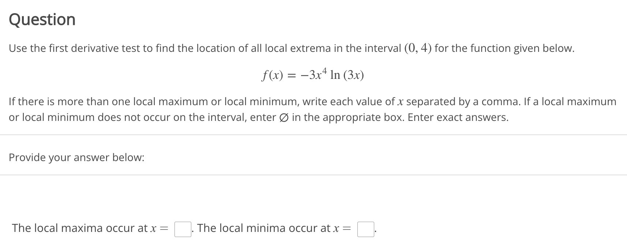Select the Question heading text
The image size is (627, 252).
coord(42,19)
